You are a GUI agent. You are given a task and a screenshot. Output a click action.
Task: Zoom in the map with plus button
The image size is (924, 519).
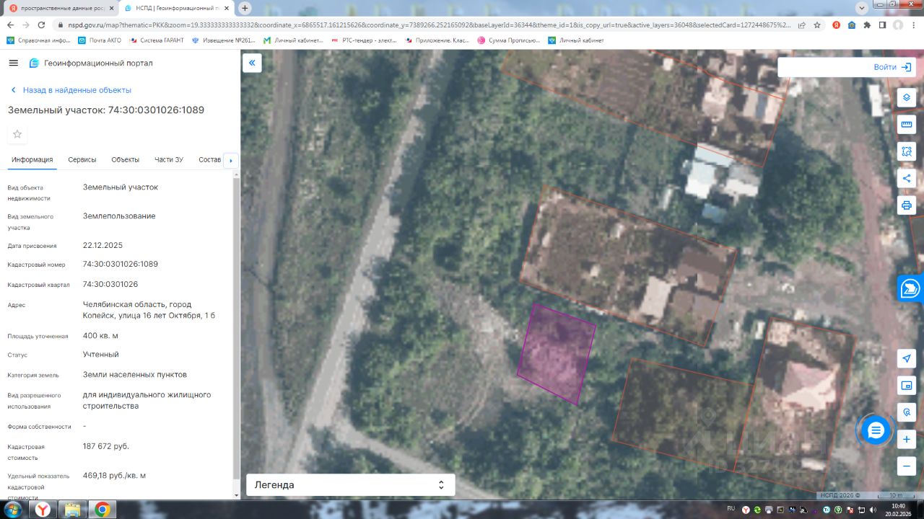[x=907, y=439]
